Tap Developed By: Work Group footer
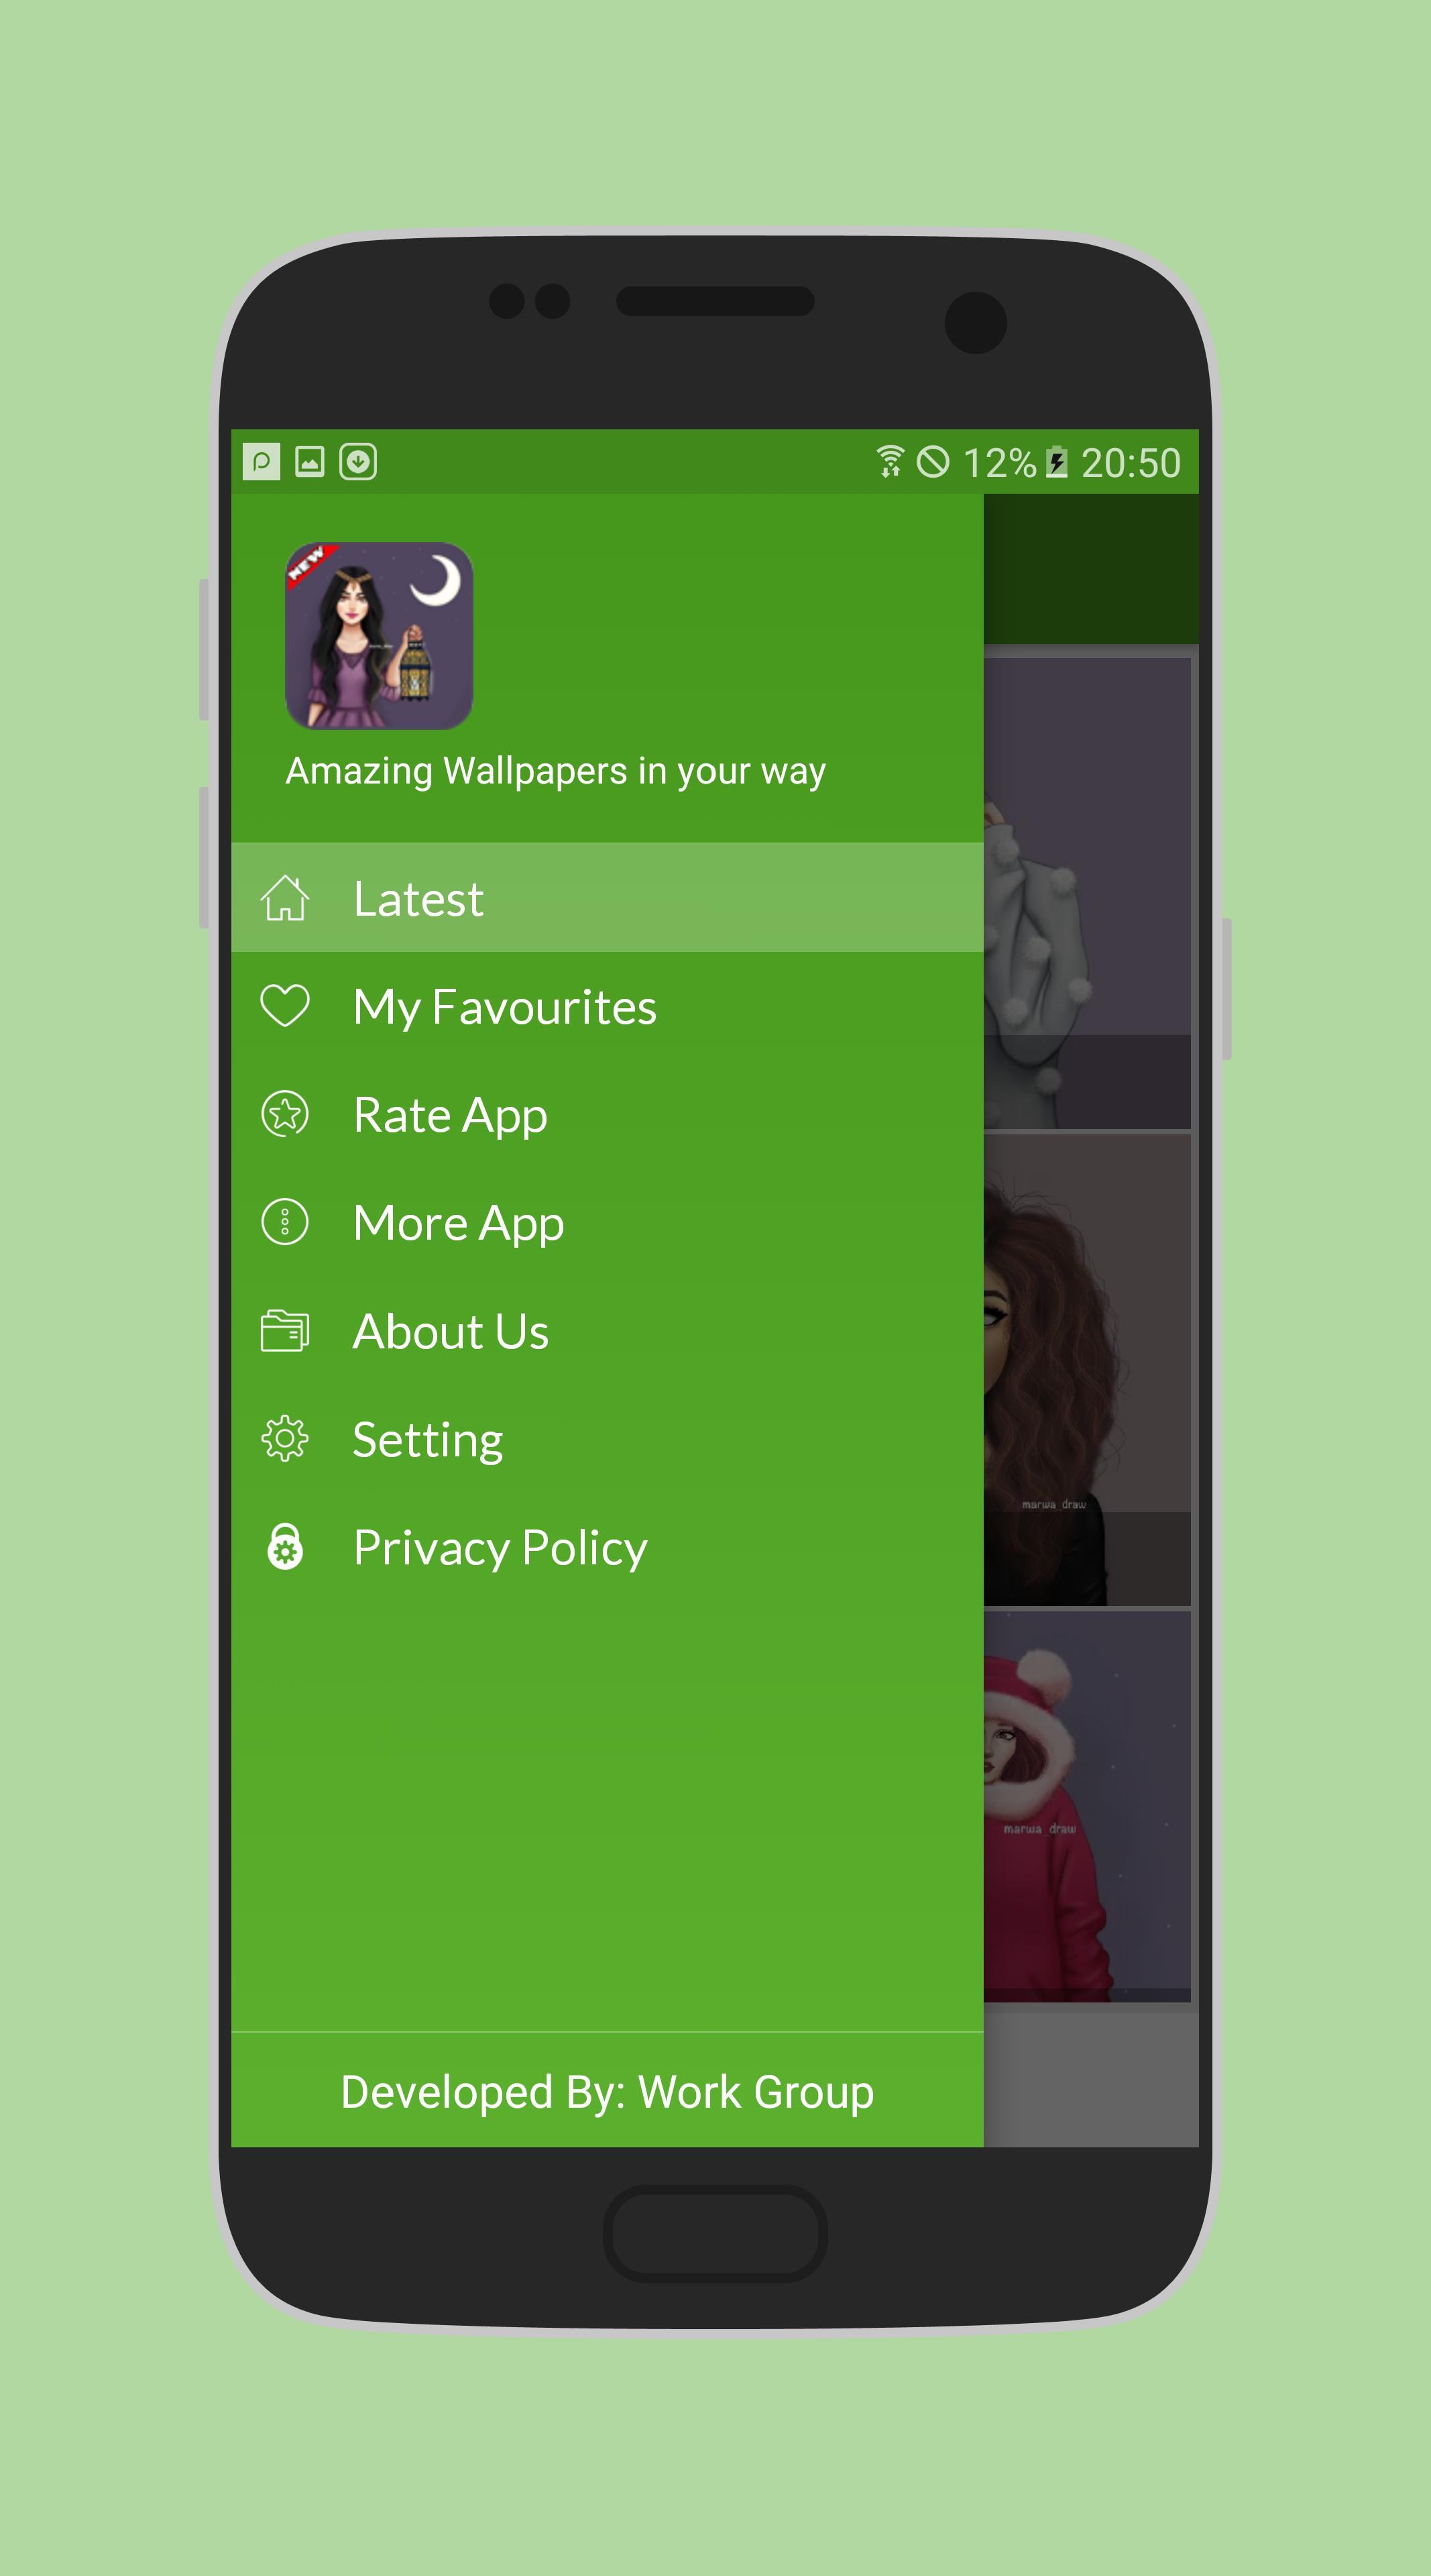Viewport: 1431px width, 2576px height. point(607,2092)
